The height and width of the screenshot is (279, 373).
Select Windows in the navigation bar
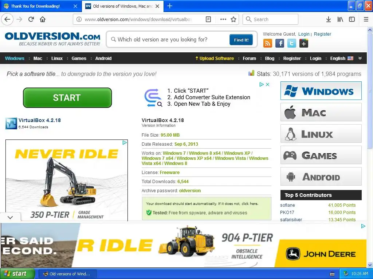[x=15, y=58]
